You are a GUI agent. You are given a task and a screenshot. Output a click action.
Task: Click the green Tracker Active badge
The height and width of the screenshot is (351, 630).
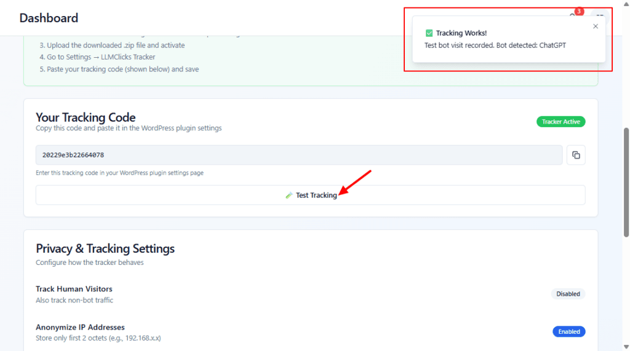point(560,122)
